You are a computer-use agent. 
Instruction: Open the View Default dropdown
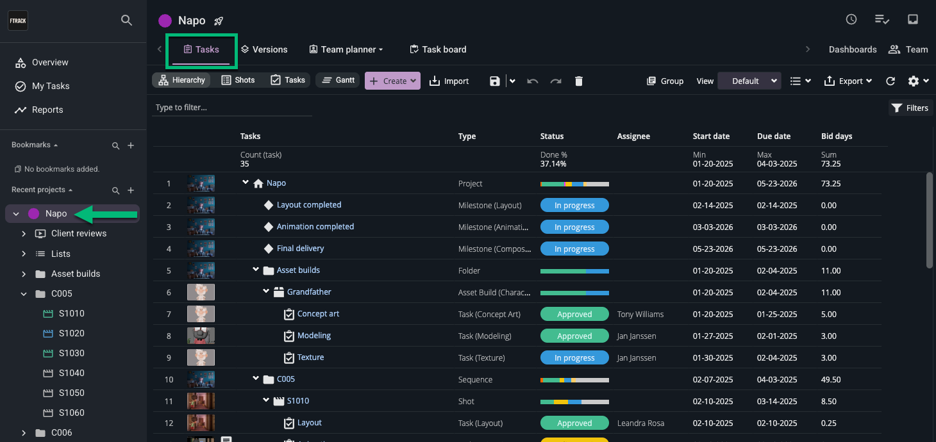click(749, 81)
